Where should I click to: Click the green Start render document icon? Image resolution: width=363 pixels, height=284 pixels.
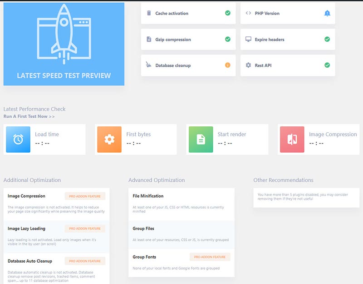click(x=201, y=140)
